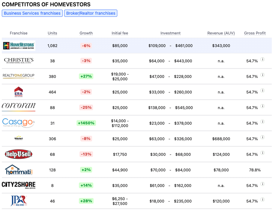The width and height of the screenshot is (273, 213).
Task: Open Broker/Realtor franchises tag
Action: click(91, 13)
